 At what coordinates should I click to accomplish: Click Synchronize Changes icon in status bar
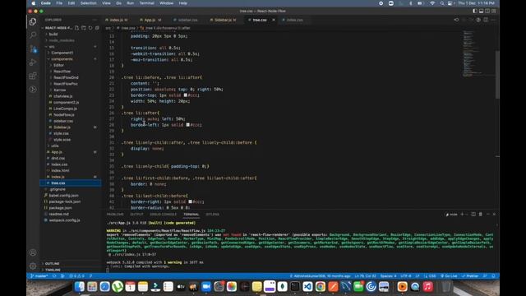coord(54,276)
